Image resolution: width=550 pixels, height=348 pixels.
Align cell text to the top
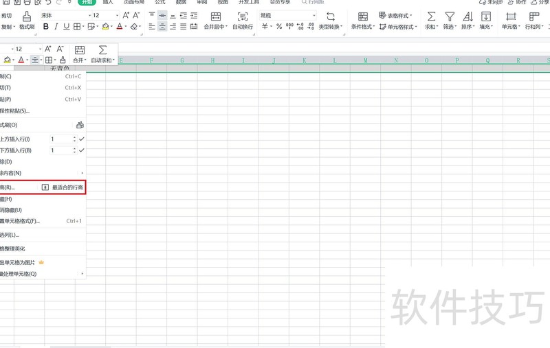[152, 15]
